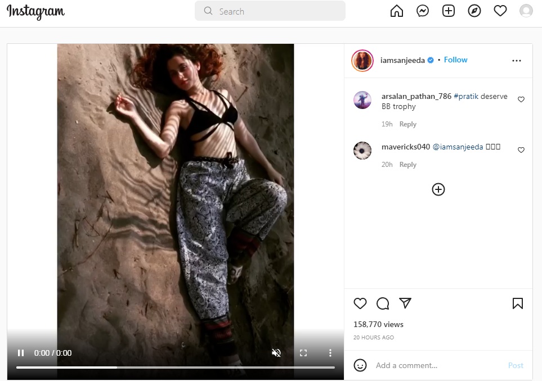The image size is (542, 381).
Task: Open the Explore compass icon
Action: tap(474, 11)
